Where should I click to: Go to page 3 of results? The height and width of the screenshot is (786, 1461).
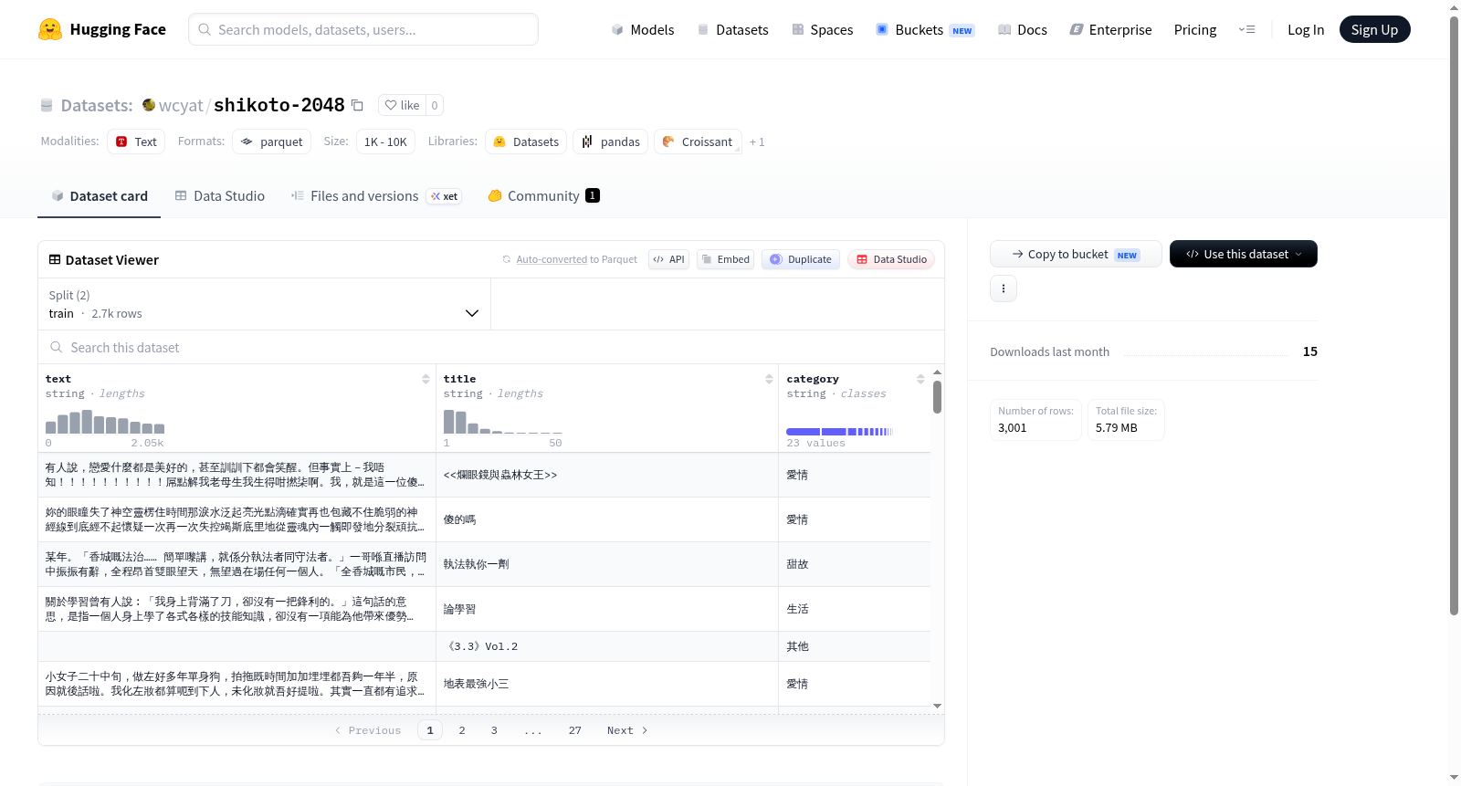click(494, 730)
